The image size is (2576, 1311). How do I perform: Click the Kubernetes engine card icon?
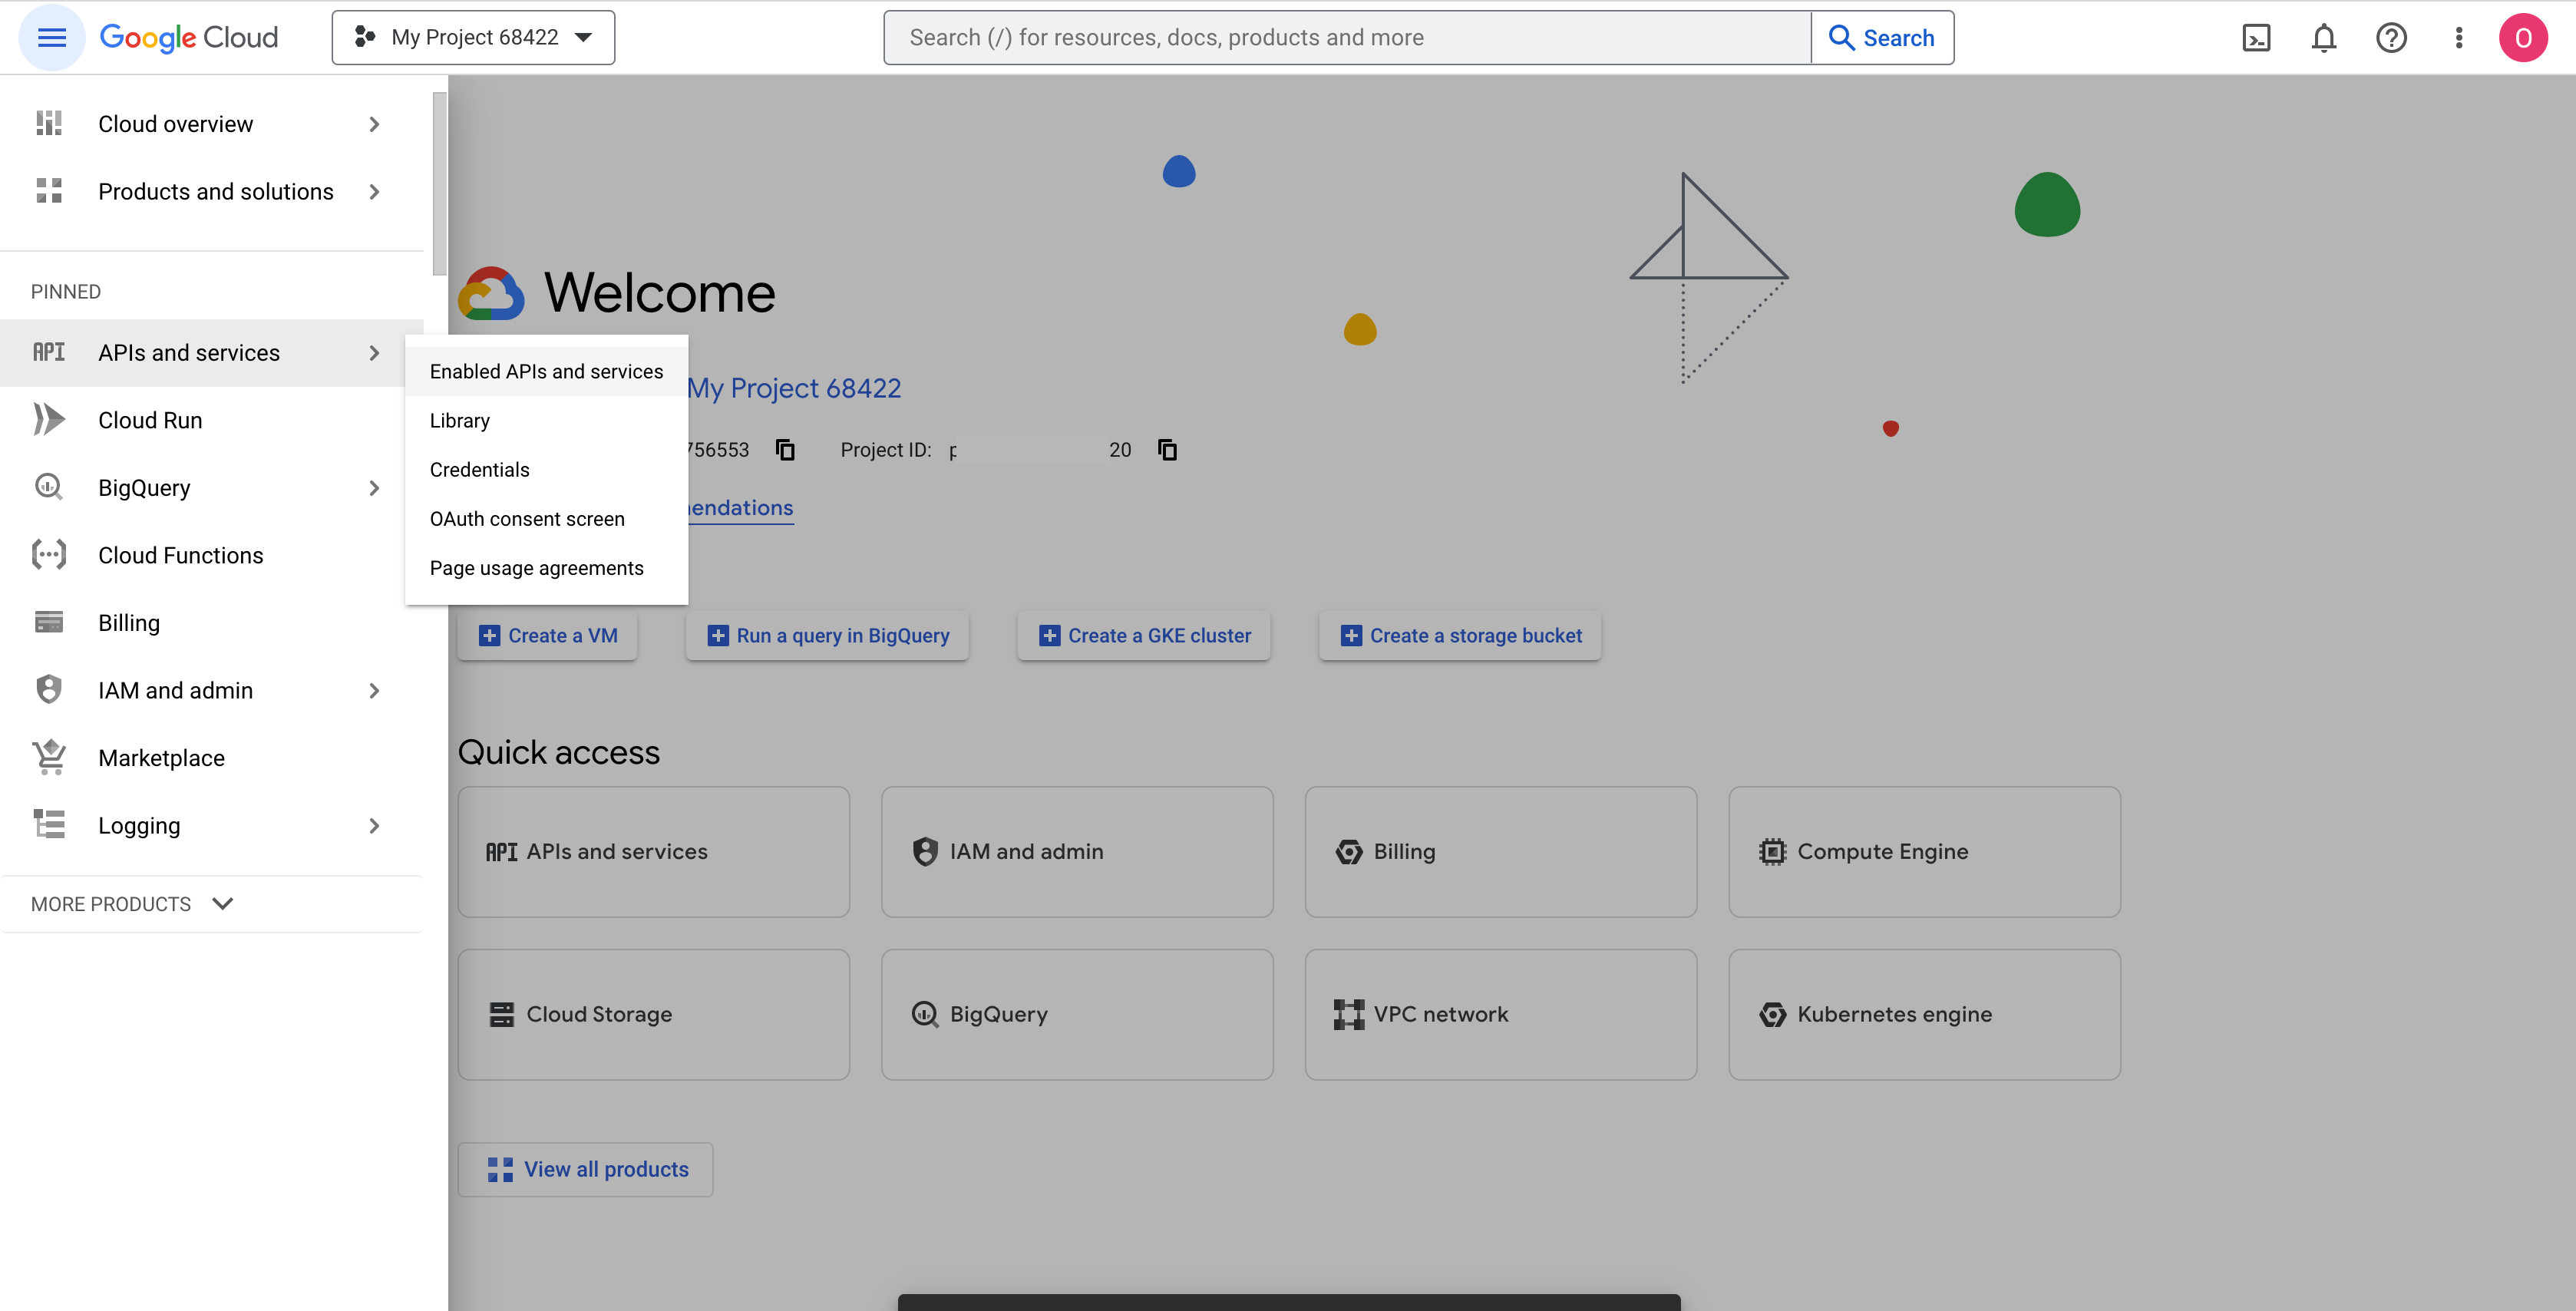[x=1772, y=1014]
